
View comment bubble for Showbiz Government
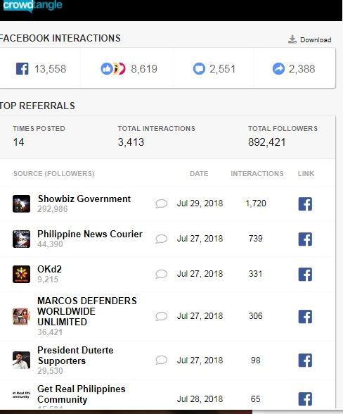pyautogui.click(x=161, y=203)
